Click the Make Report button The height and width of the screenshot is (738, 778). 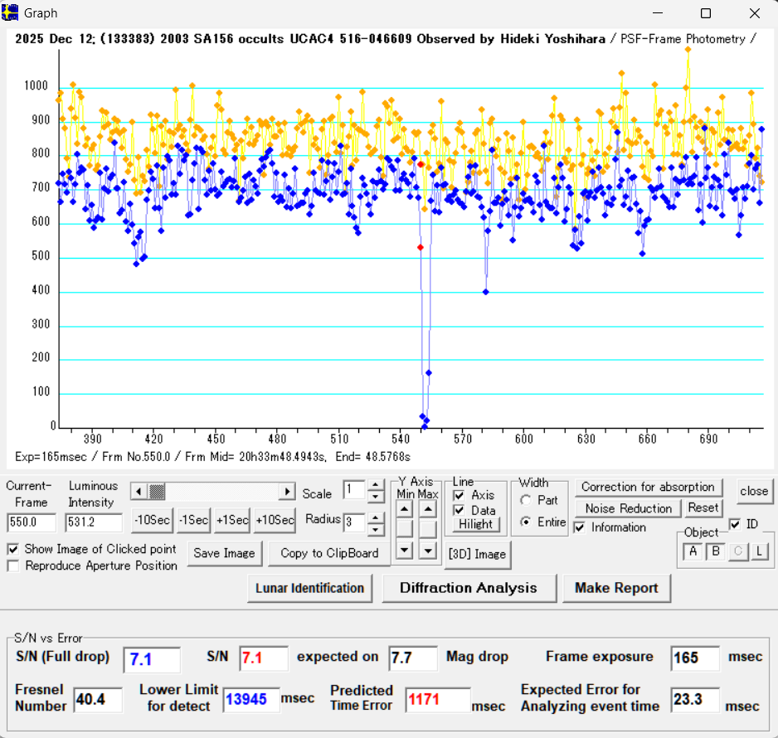pyautogui.click(x=616, y=588)
